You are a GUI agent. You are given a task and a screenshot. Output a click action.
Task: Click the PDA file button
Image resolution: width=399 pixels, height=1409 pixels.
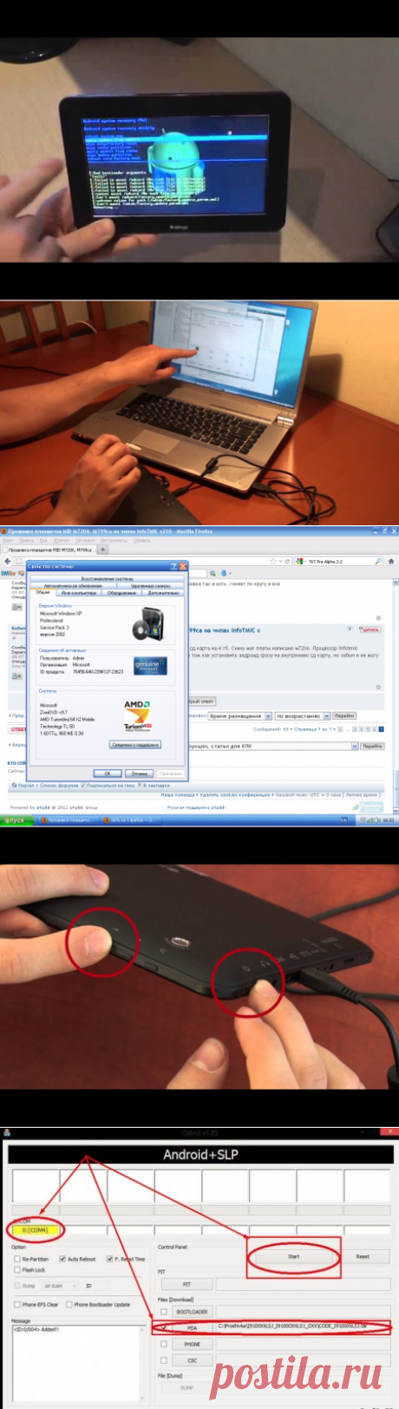click(192, 1327)
